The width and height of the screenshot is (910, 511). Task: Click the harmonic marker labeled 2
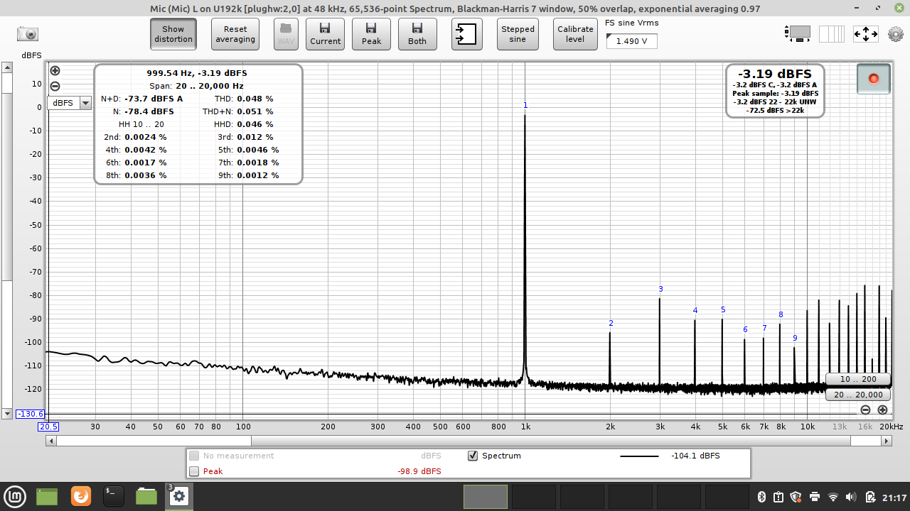pyautogui.click(x=611, y=323)
